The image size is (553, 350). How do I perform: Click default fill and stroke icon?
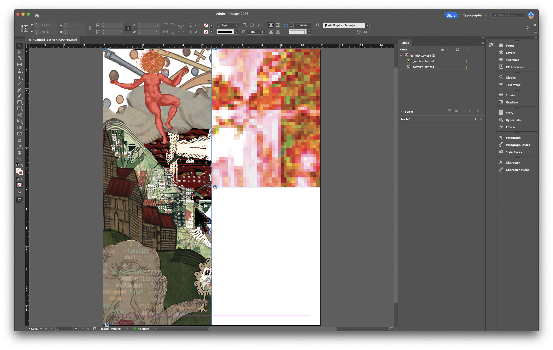click(17, 165)
